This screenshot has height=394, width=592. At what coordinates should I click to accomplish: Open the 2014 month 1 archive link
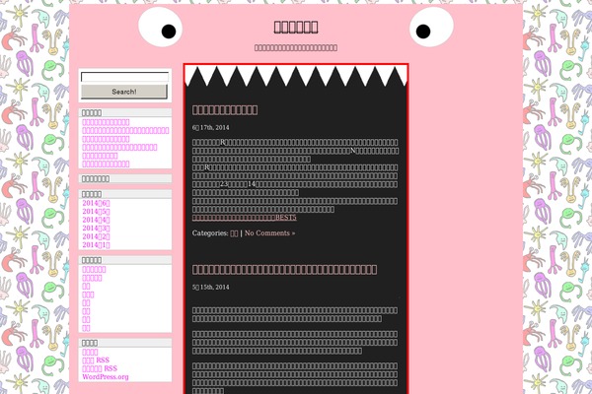coord(96,244)
